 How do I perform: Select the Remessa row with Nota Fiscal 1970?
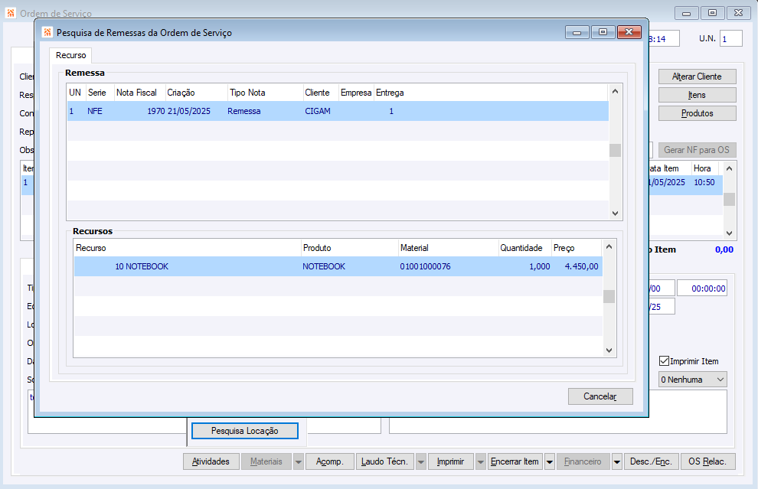point(338,111)
